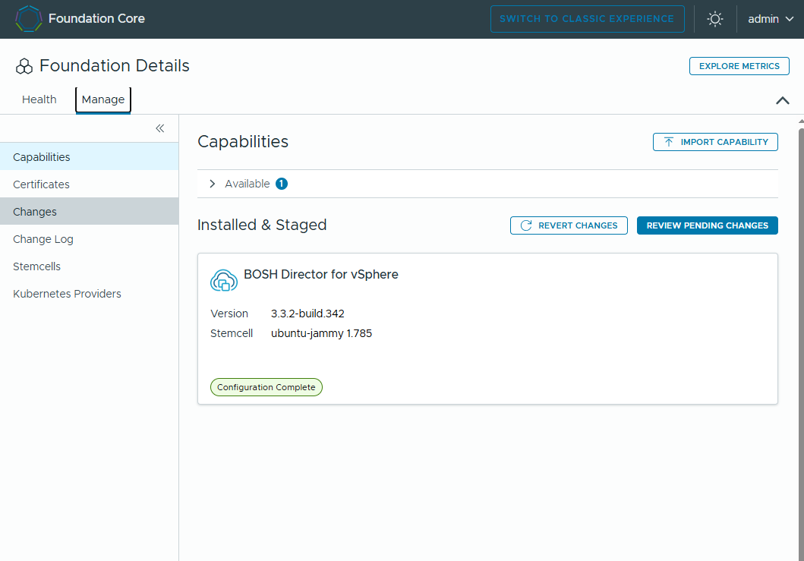The height and width of the screenshot is (561, 804).
Task: Switch to the Health tab
Action: click(x=39, y=99)
